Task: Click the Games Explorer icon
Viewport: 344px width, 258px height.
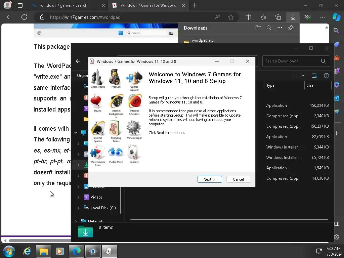Action: (x=134, y=78)
